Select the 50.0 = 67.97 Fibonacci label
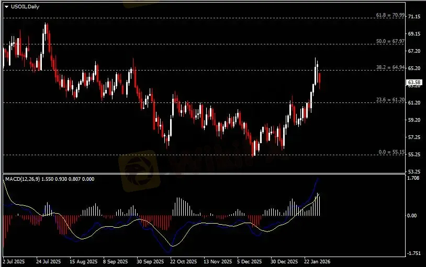426x267 pixels. [390, 41]
